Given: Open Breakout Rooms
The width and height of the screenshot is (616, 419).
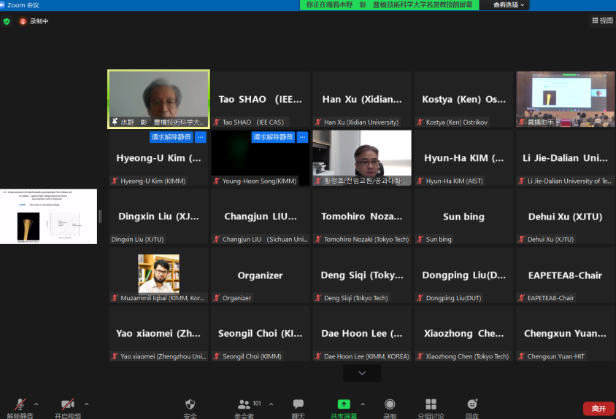Looking at the screenshot, I should coord(431,405).
